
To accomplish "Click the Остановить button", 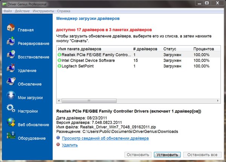I will coord(138,154).
